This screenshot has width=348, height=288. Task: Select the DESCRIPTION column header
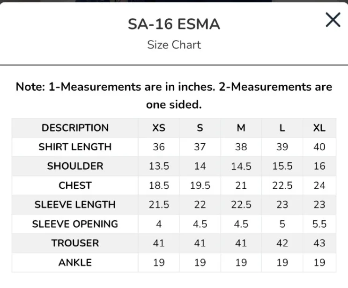pos(75,128)
